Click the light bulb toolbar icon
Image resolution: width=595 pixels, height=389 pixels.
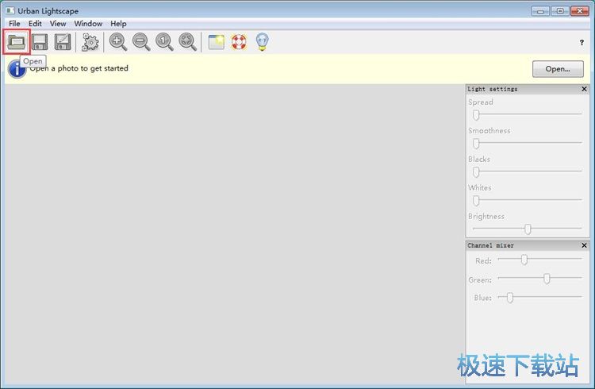coord(263,42)
